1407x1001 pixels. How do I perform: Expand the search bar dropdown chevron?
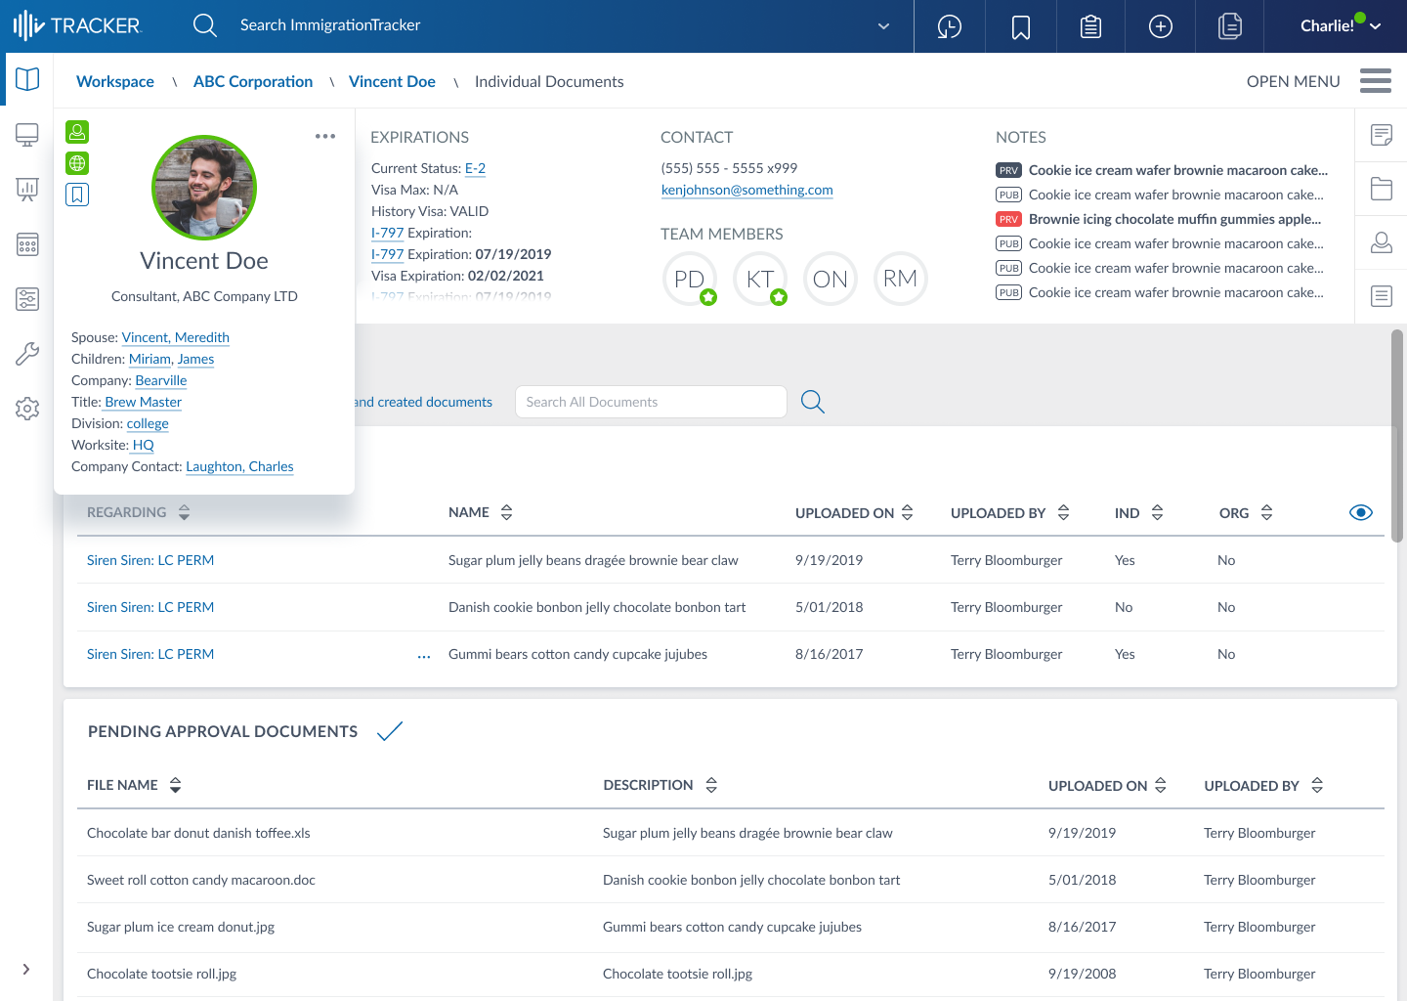click(x=884, y=26)
